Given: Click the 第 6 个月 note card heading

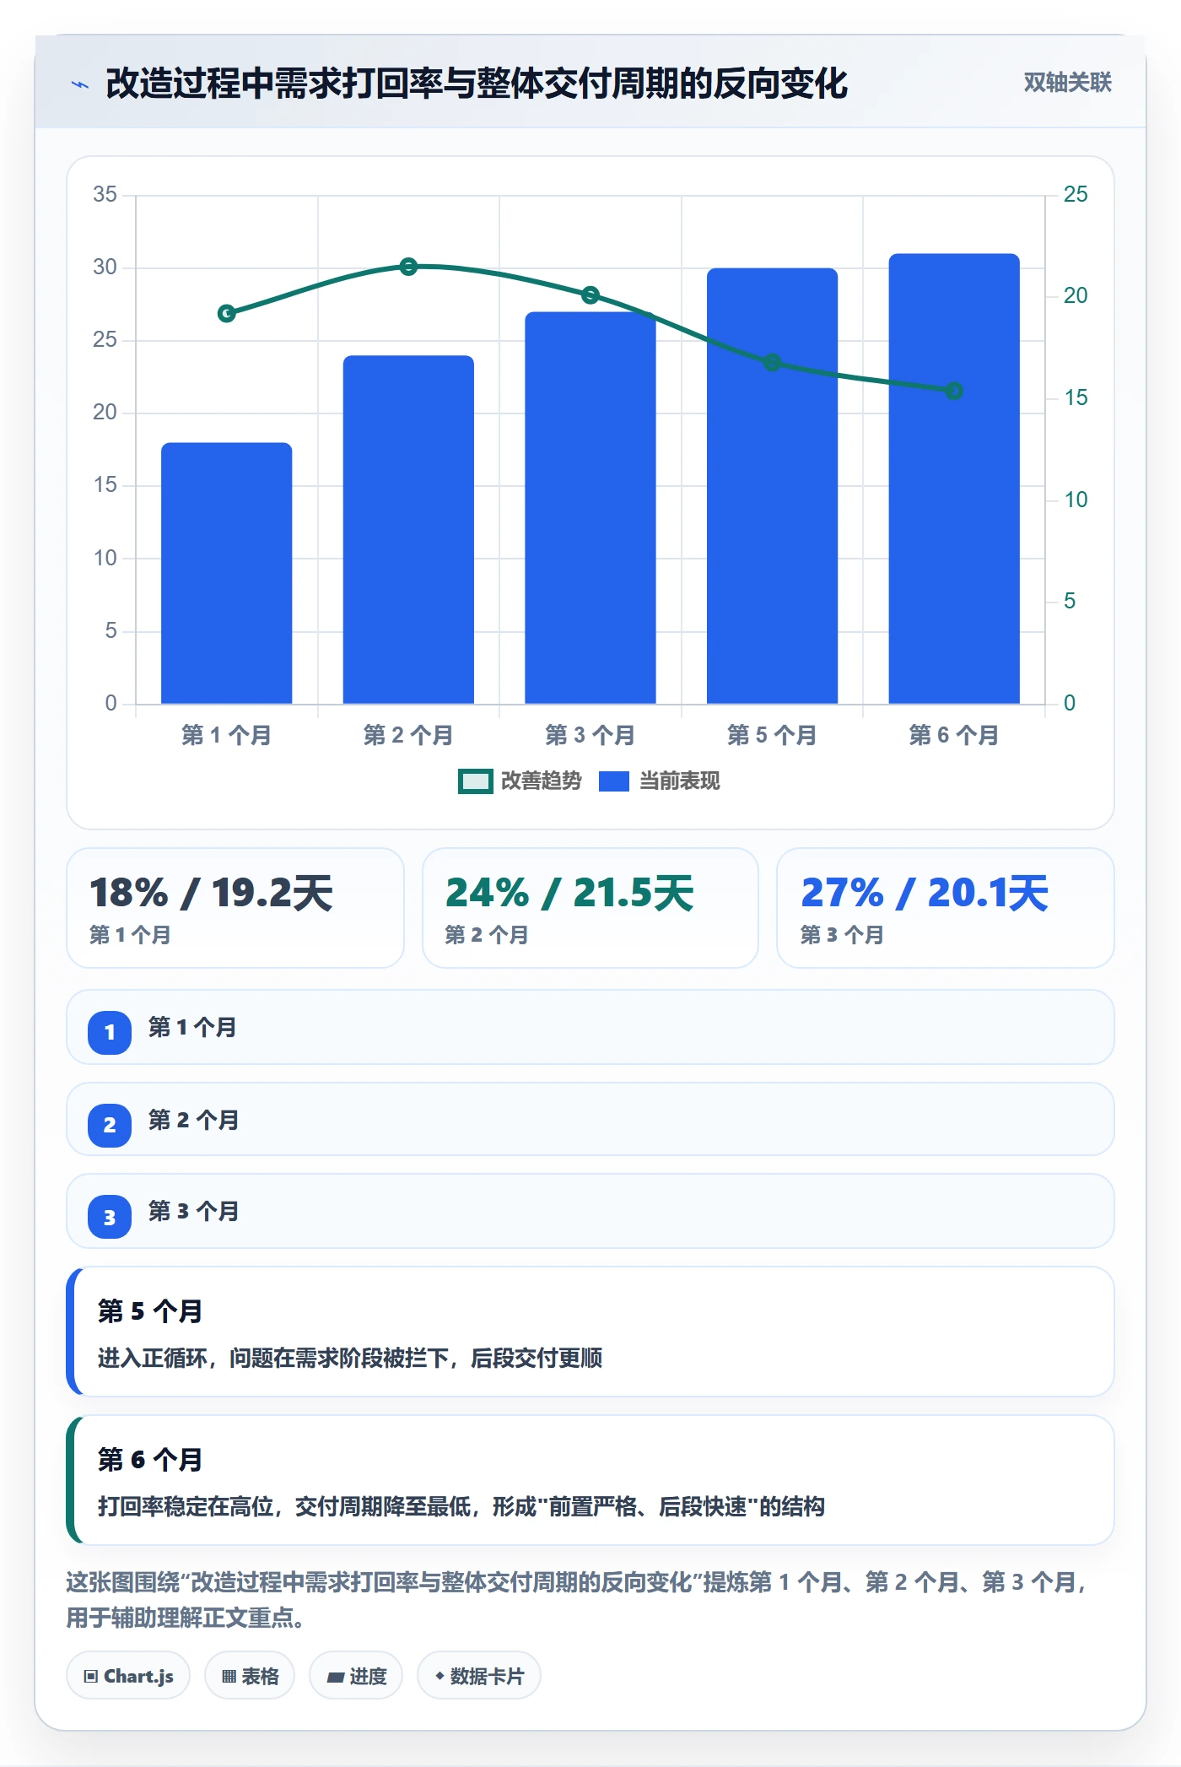Looking at the screenshot, I should [150, 1460].
